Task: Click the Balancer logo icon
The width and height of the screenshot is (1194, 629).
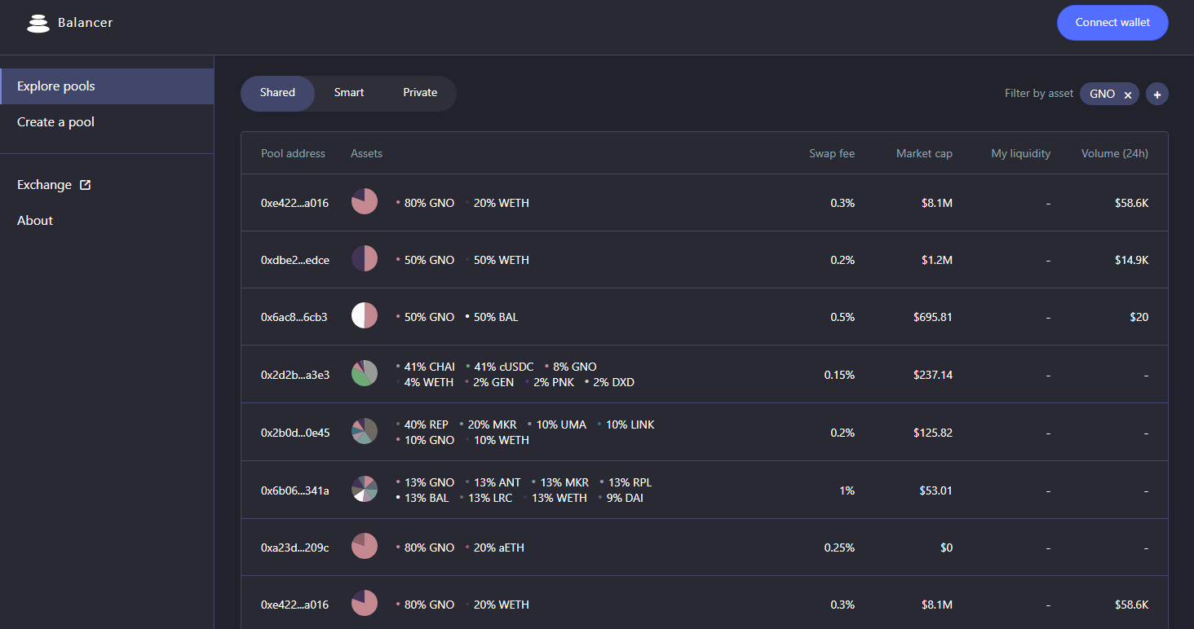Action: [x=38, y=24]
